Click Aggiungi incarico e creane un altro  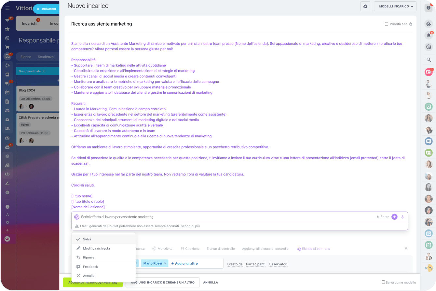(x=162, y=283)
